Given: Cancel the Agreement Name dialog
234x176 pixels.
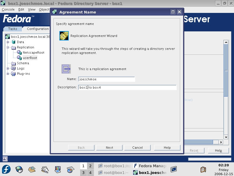Looking at the screenshot, I should 137,148.
